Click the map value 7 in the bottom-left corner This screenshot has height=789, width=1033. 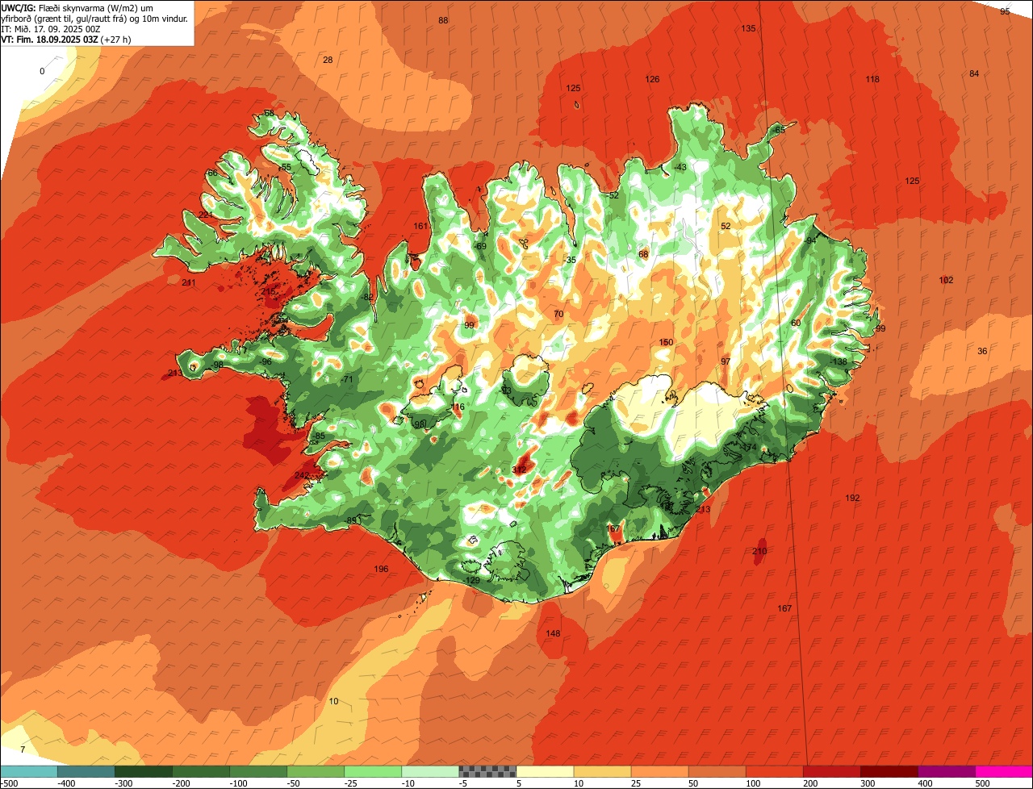pyautogui.click(x=23, y=749)
